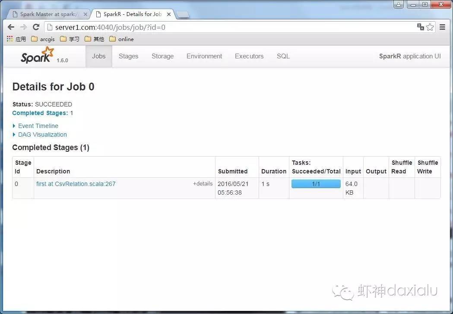This screenshot has width=453, height=314.
Task: Click the Tasks: Succeeded/Total column header
Action: pyautogui.click(x=316, y=167)
